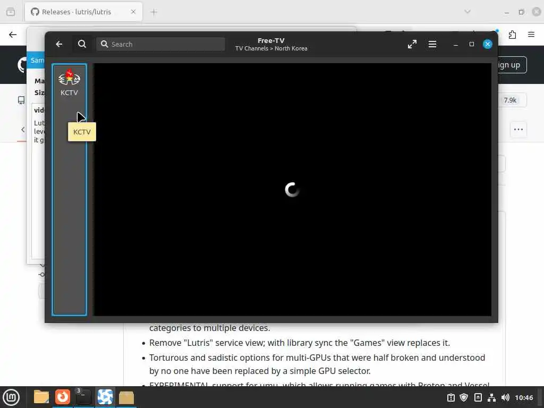Image resolution: width=544 pixels, height=408 pixels.
Task: Open the network connections tray icon
Action: point(491,397)
